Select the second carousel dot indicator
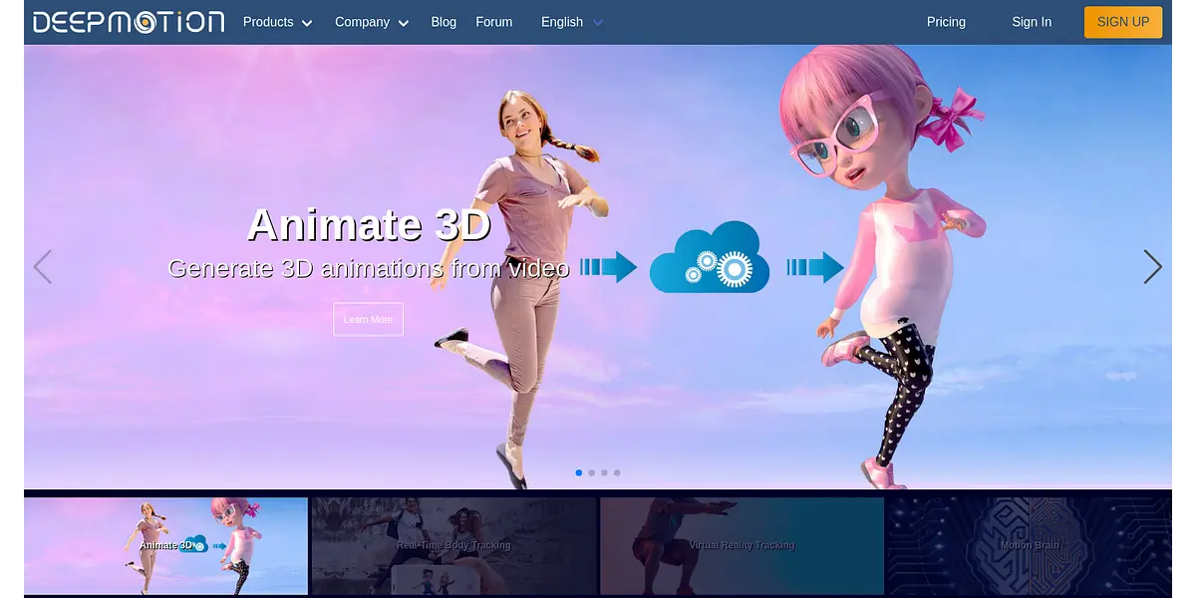The height and width of the screenshot is (598, 1196). click(x=592, y=472)
